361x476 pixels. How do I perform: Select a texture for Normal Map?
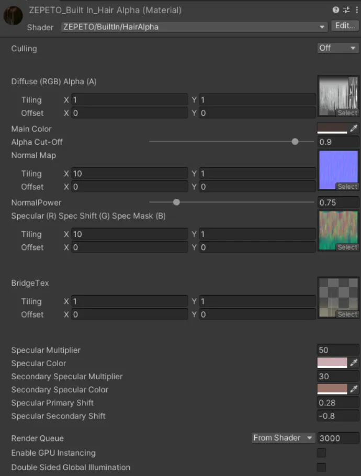(347, 187)
